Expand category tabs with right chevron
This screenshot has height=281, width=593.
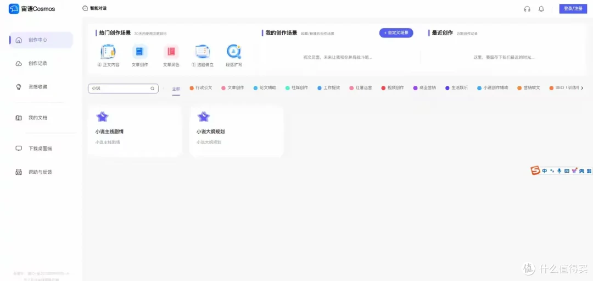click(x=582, y=88)
